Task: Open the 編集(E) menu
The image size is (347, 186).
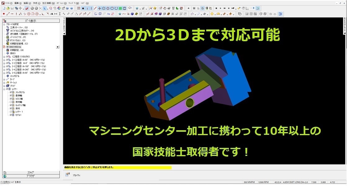Action: coord(18,3)
